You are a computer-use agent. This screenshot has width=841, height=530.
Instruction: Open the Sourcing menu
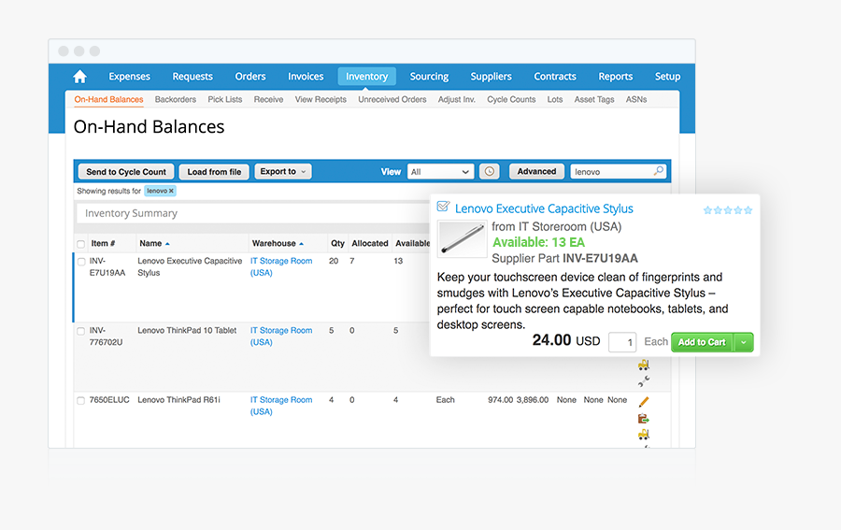(429, 76)
